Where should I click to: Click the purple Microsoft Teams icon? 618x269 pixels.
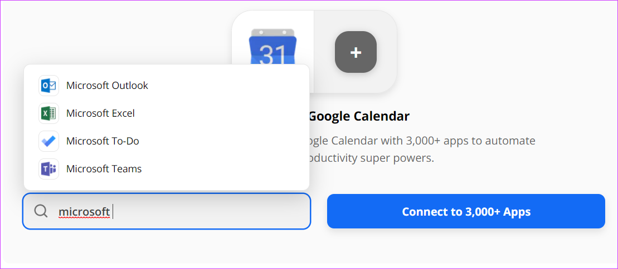48,169
